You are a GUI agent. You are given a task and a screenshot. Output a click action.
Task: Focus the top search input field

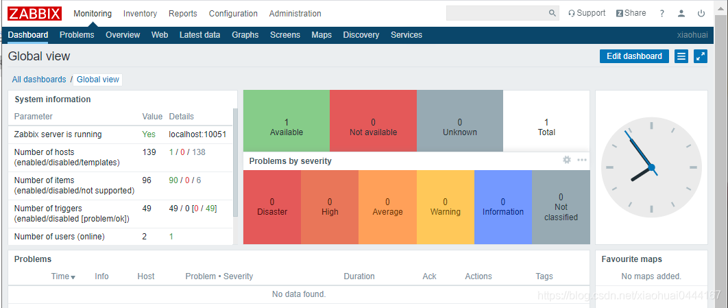(497, 13)
